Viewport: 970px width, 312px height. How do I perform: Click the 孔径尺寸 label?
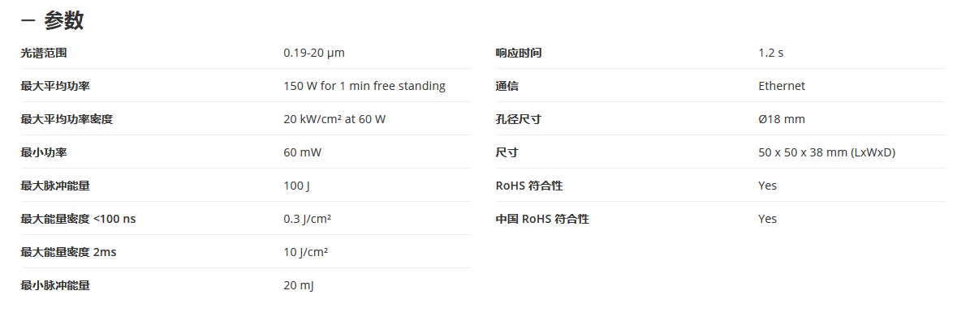pyautogui.click(x=519, y=120)
